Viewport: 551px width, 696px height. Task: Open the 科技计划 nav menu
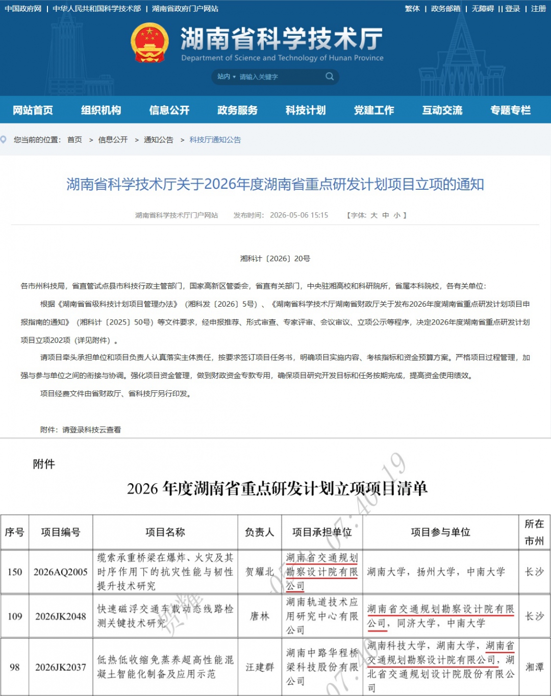click(306, 110)
